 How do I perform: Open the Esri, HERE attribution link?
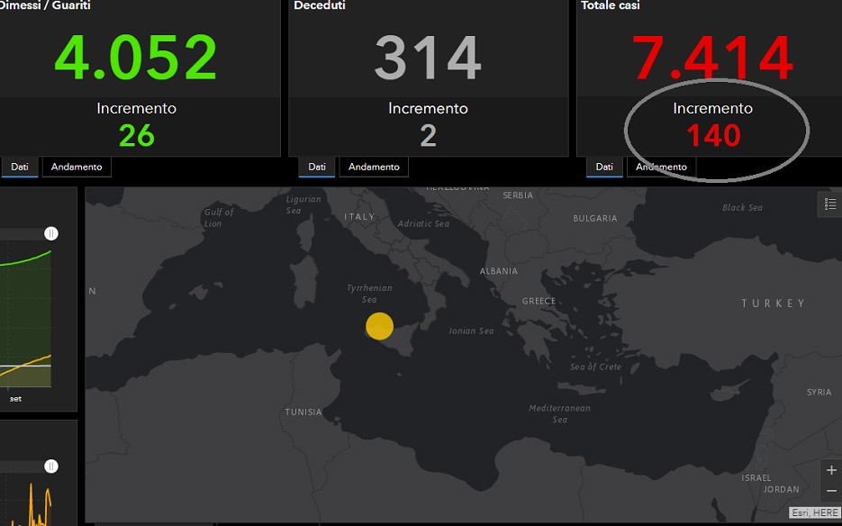tap(815, 512)
